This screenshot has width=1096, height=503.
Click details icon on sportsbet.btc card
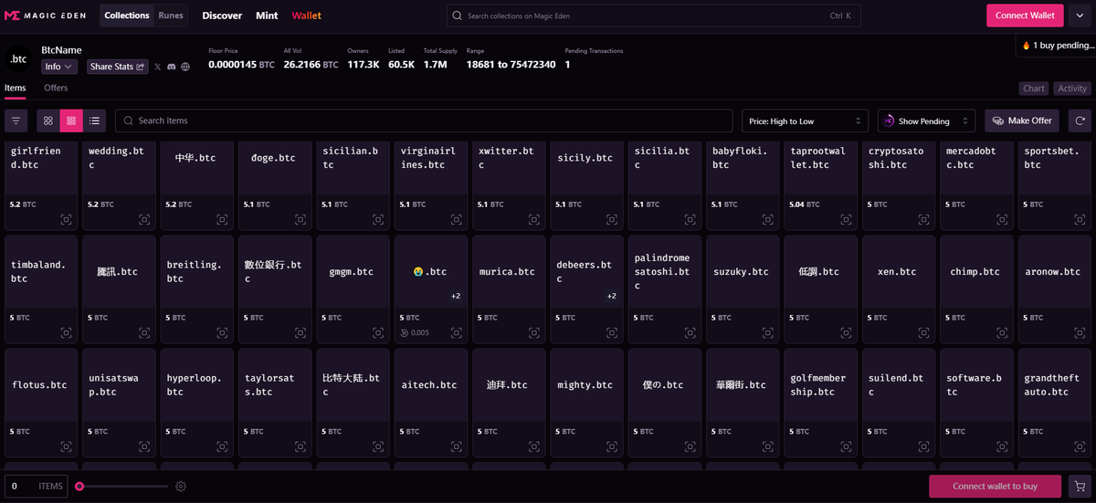coord(1080,220)
